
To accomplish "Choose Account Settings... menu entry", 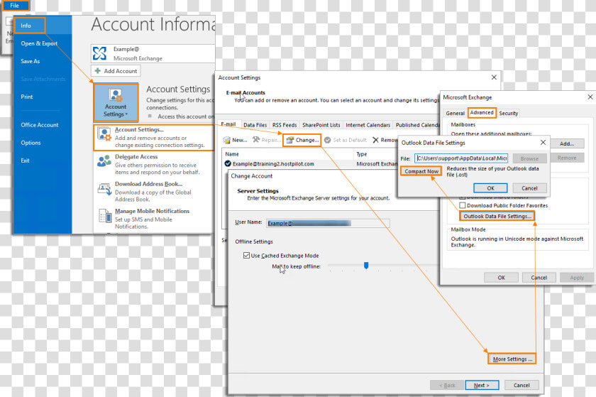I will (153, 137).
